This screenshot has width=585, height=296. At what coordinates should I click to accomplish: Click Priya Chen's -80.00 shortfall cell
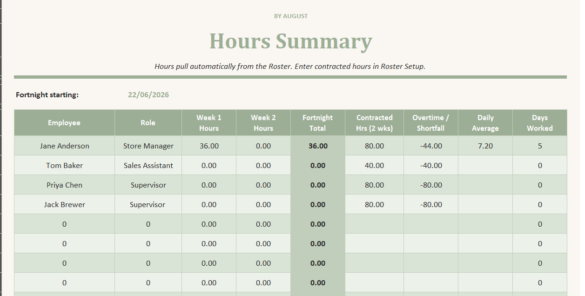(x=431, y=185)
